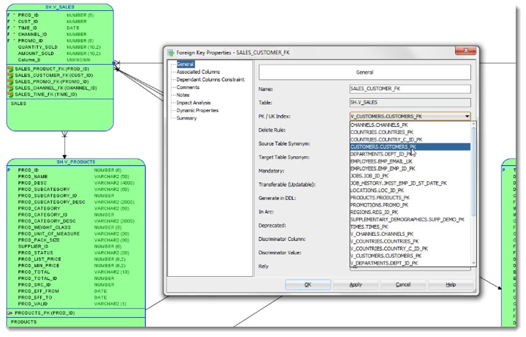Click the SALES_CUSTOMER_FK key icon in SH.V_SALES
This screenshot has width=526, height=337.
click(x=10, y=75)
